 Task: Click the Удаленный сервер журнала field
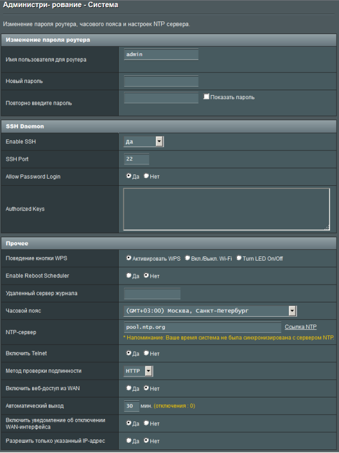152,293
